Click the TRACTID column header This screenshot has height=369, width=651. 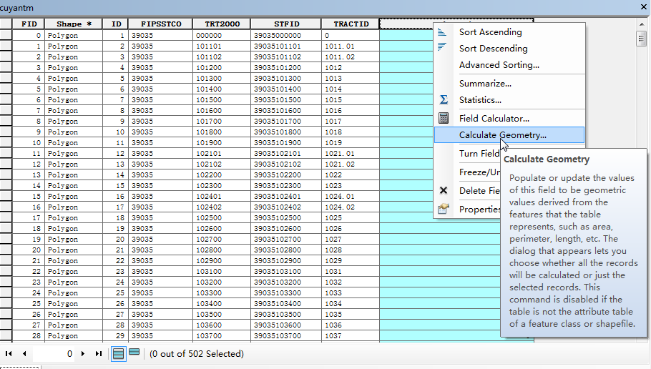pyautogui.click(x=351, y=24)
